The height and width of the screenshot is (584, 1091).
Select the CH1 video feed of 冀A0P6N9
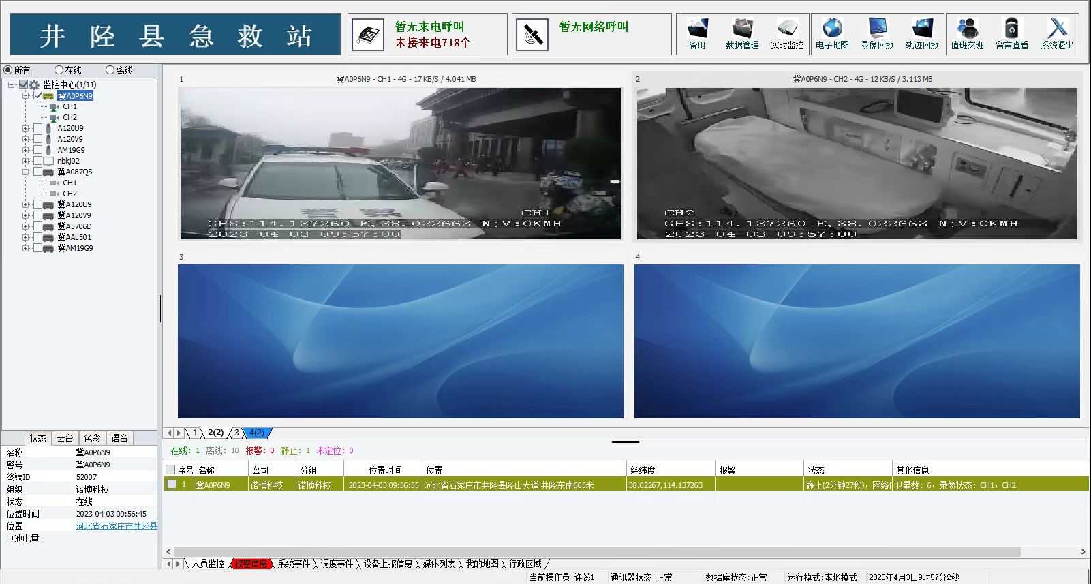(x=401, y=163)
